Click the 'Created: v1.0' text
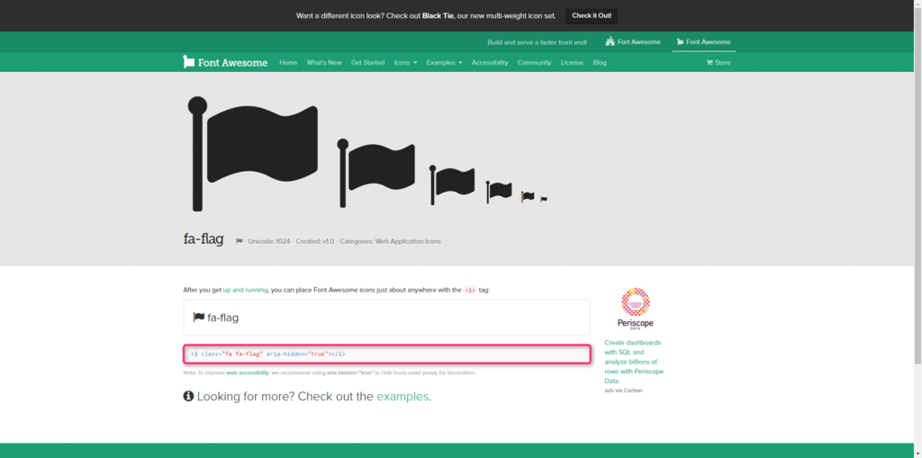This screenshot has height=458, width=922. pyautogui.click(x=314, y=241)
